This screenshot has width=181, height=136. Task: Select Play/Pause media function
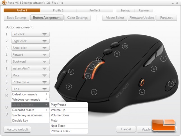tap(69, 105)
